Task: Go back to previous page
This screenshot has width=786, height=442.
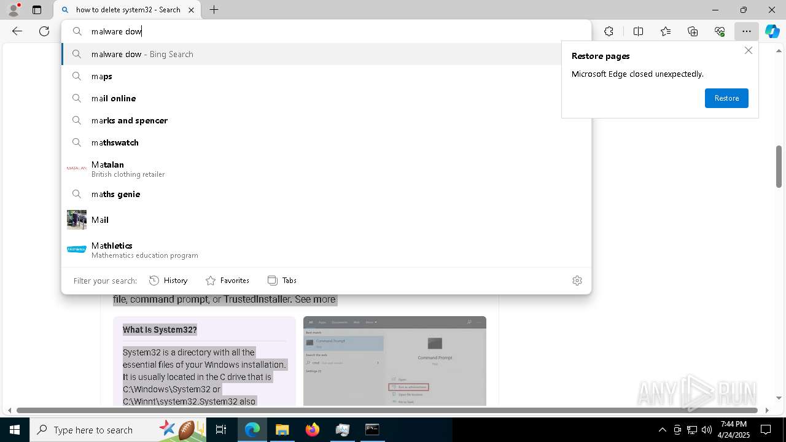Action: point(17,31)
